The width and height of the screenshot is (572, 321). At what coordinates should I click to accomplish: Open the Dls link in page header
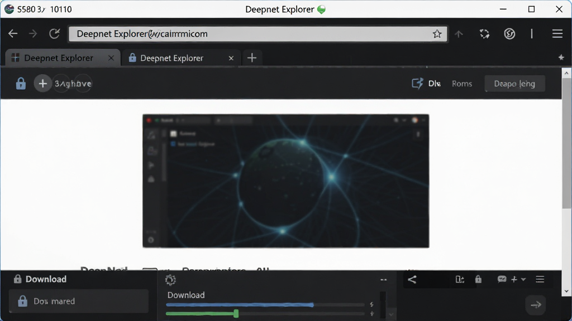click(x=435, y=84)
